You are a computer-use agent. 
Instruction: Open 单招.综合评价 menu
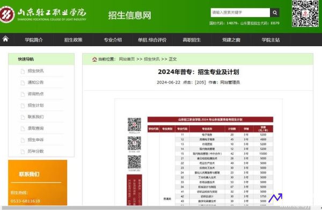click(x=152, y=40)
